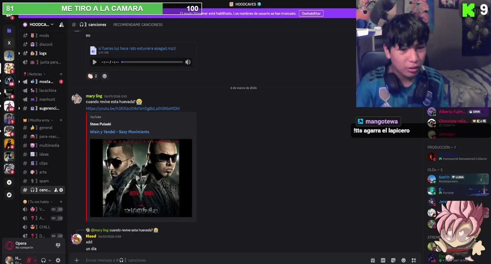Open the 6seVn member entry
Viewport: 491px width, 264px height.
click(x=458, y=179)
